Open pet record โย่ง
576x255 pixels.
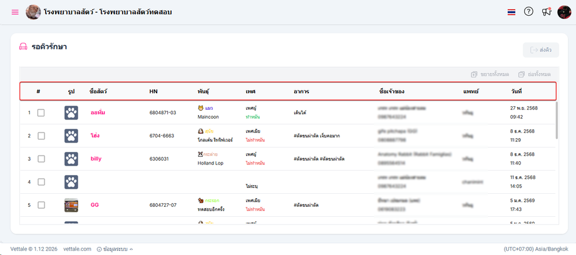point(95,136)
